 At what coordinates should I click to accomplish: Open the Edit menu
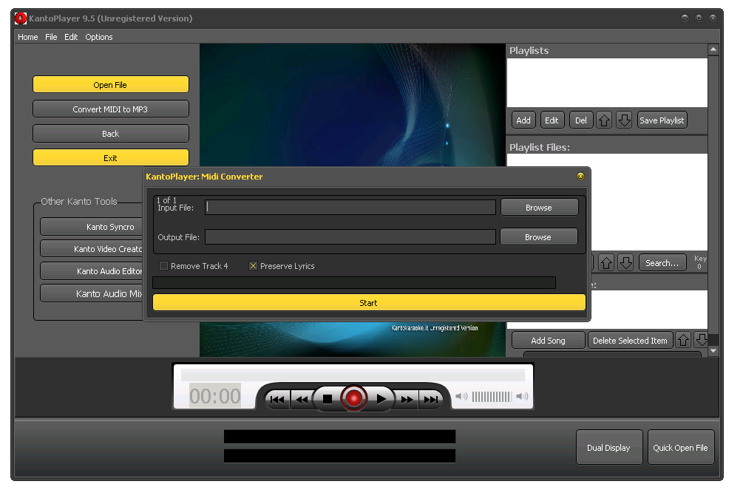(71, 37)
